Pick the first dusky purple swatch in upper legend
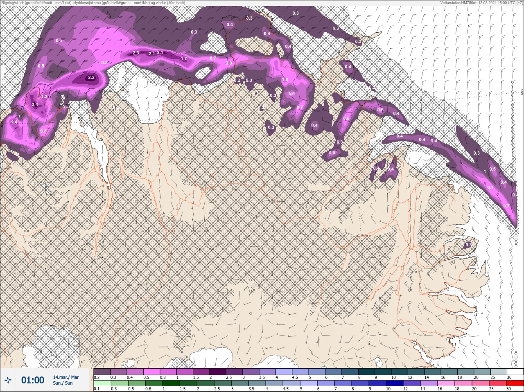This screenshot has width=524, height=392. [x=102, y=372]
